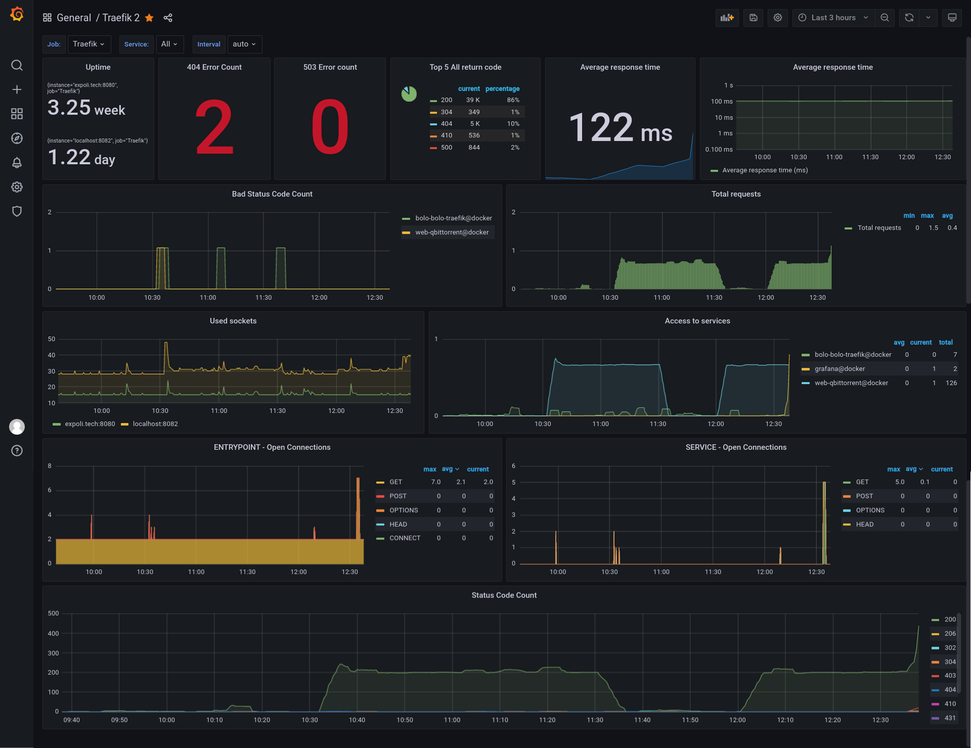Viewport: 971px width, 748px height.
Task: Open the Dashboards icon in sidebar
Action: pos(17,114)
